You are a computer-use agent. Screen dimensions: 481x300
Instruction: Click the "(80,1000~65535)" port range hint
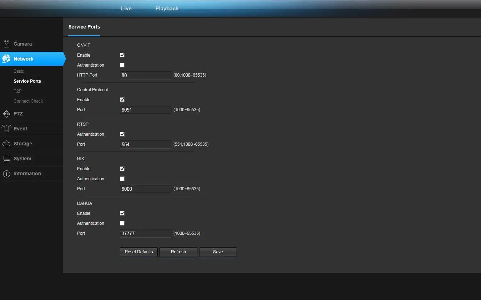[190, 75]
